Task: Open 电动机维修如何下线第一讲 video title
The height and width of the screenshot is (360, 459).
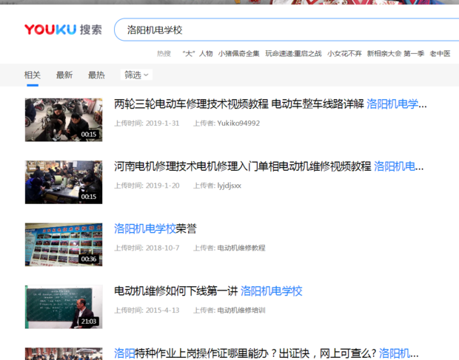Action: coord(208,291)
